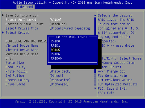Click the Version 2.19.1268 footer text
The height and width of the screenshot is (108, 145).
tap(71, 102)
